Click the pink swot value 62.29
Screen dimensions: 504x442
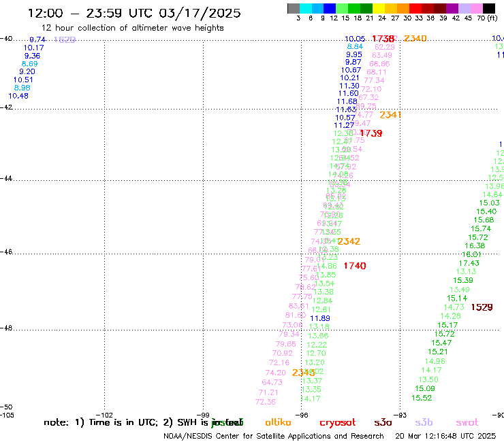click(x=385, y=47)
